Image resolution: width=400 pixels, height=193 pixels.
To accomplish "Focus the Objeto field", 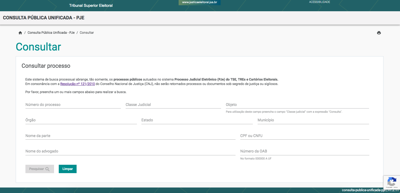I will click(x=297, y=105).
